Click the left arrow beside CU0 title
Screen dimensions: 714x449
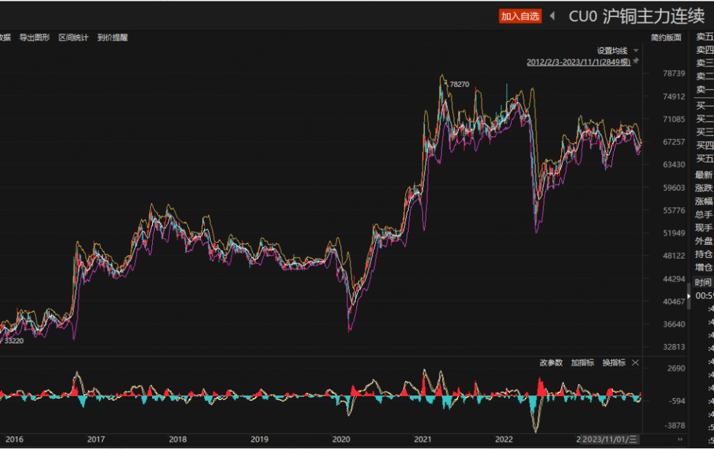[x=553, y=17]
